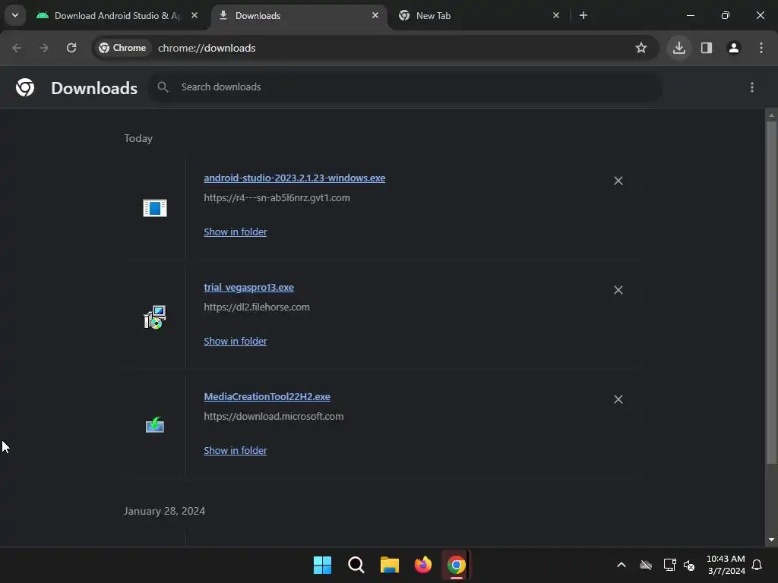Image resolution: width=778 pixels, height=583 pixels.
Task: Open the profile avatar menu
Action: tap(734, 48)
